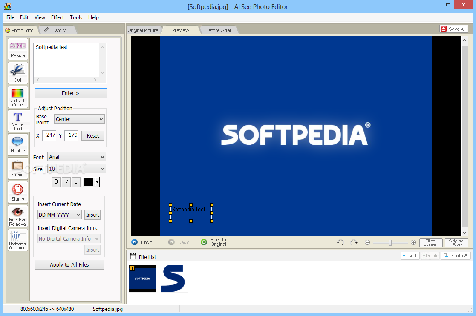Screen dimensions: 476x316
Task: Select the S logo thumbnail
Action: 175,279
